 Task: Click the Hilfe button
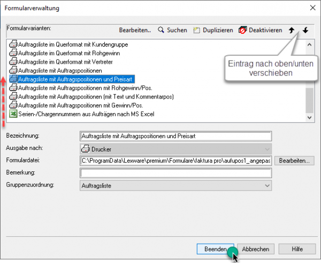[x=297, y=249]
